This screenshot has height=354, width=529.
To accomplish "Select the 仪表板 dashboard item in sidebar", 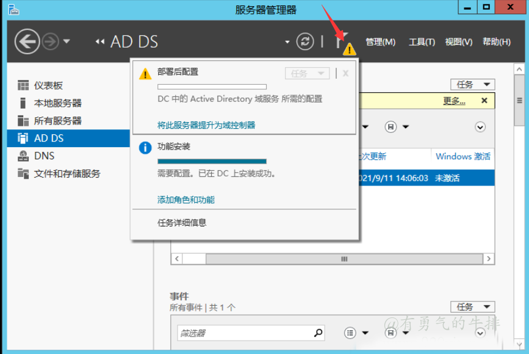I will tap(48, 85).
